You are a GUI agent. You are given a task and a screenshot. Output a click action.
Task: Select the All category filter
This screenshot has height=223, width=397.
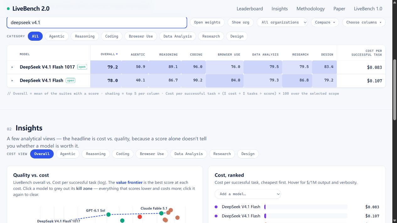click(x=35, y=36)
